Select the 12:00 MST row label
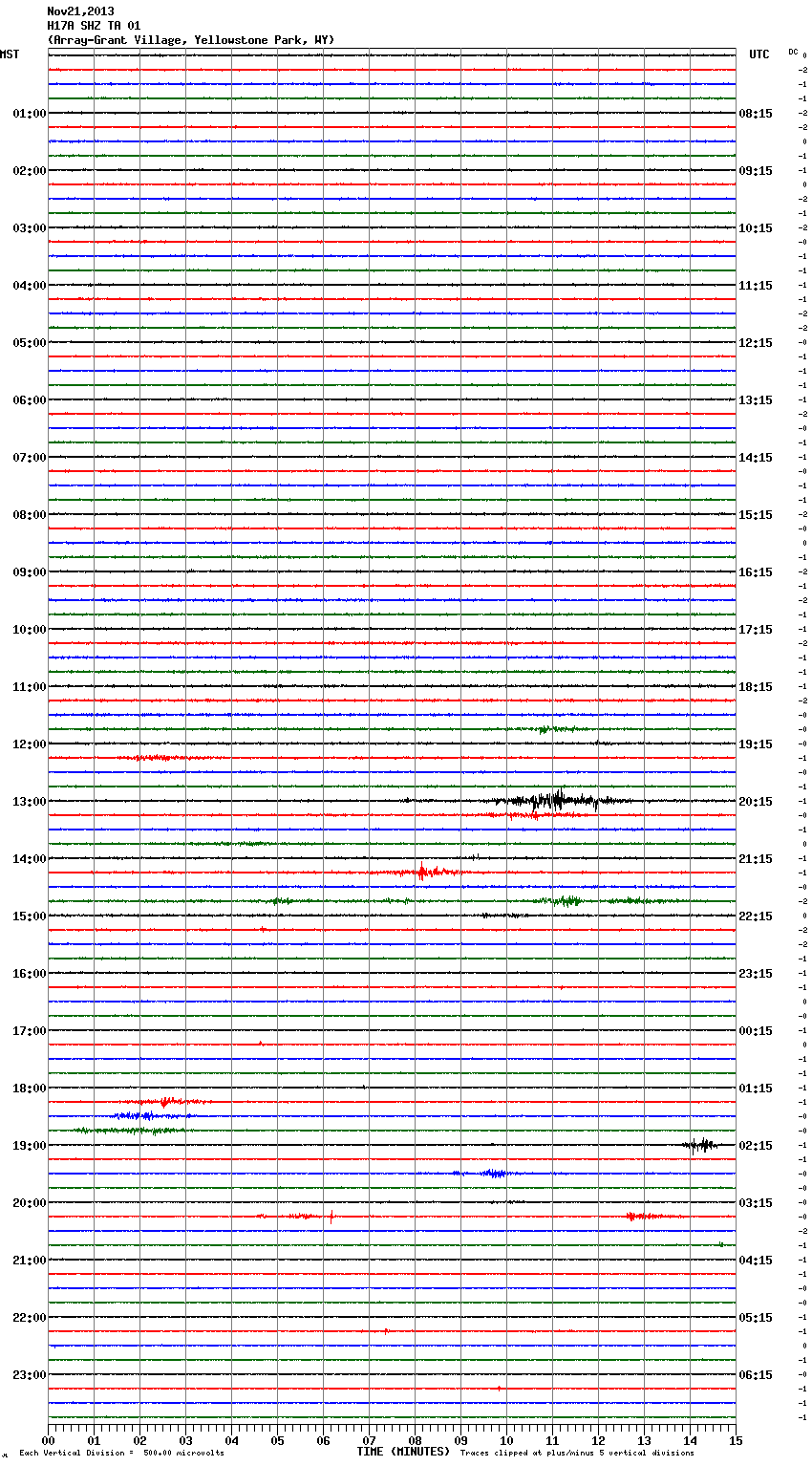Image resolution: width=812 pixels, height=1466 pixels. pos(29,744)
